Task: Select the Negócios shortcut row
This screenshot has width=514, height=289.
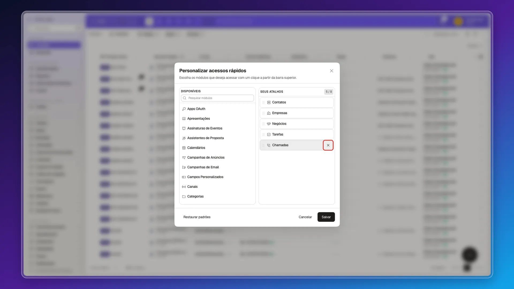Action: (297, 124)
